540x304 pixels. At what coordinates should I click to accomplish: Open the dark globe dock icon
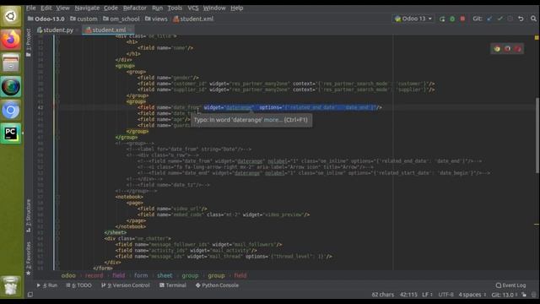coord(11,86)
